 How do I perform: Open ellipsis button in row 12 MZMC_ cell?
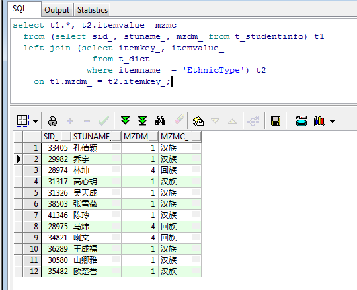196,271
